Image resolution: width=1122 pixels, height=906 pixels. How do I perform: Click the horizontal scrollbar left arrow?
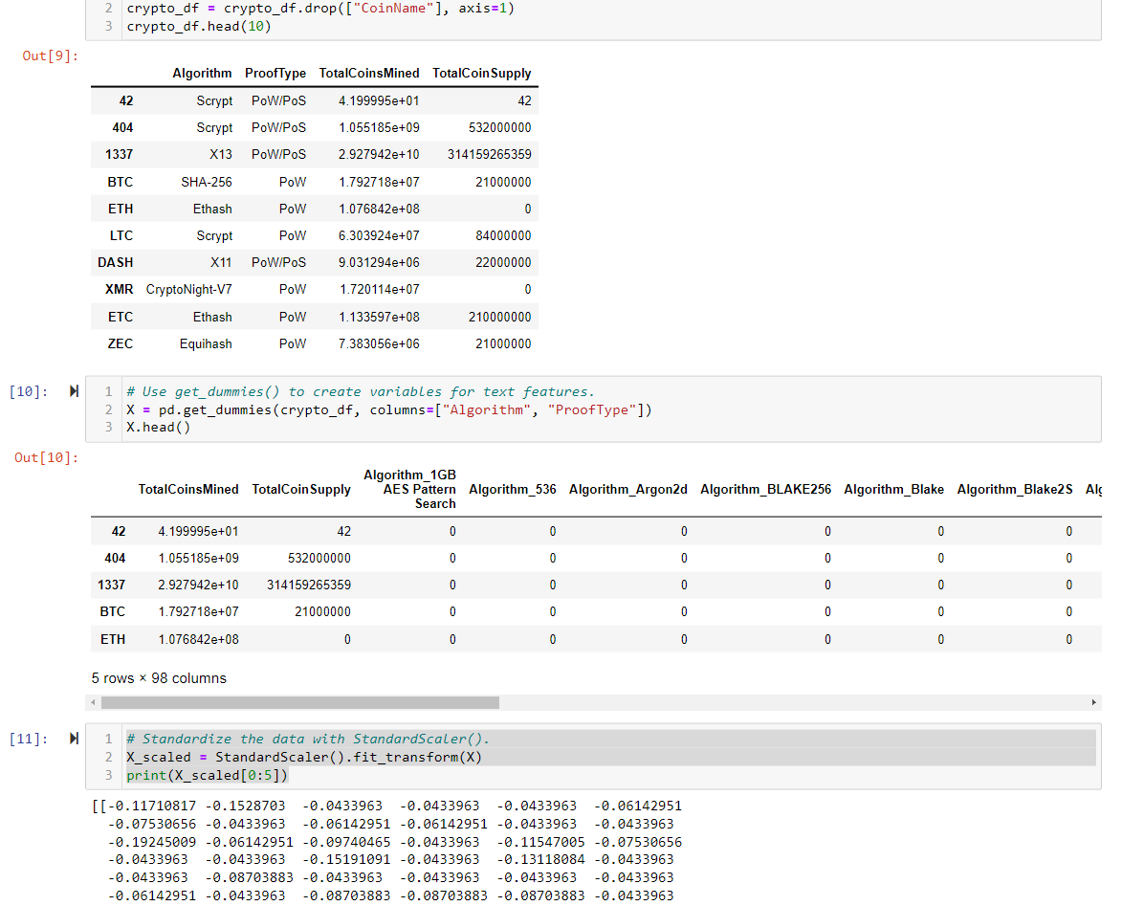(x=93, y=703)
